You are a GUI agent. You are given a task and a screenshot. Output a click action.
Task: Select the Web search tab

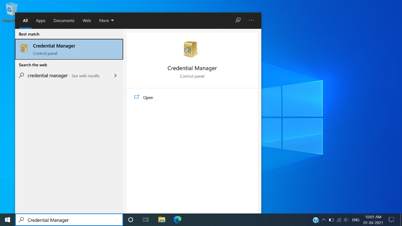coord(87,21)
